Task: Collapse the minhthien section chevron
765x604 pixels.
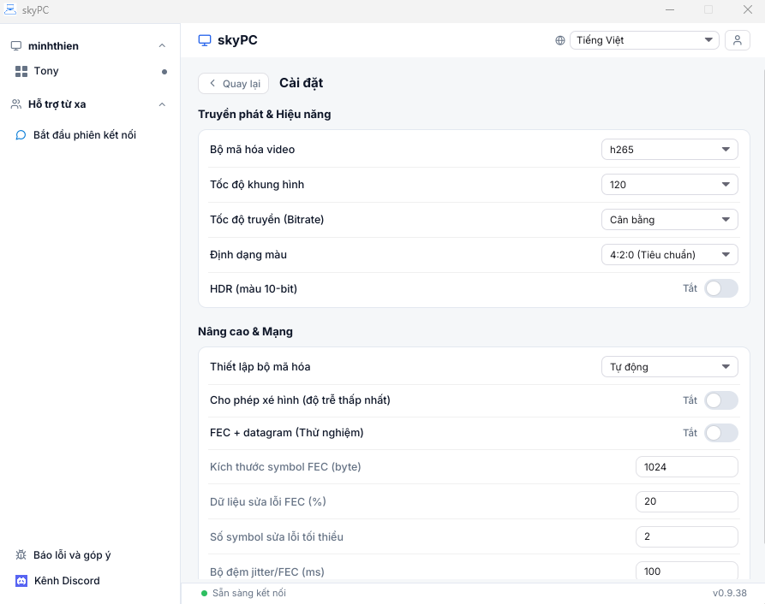Action: tap(163, 46)
